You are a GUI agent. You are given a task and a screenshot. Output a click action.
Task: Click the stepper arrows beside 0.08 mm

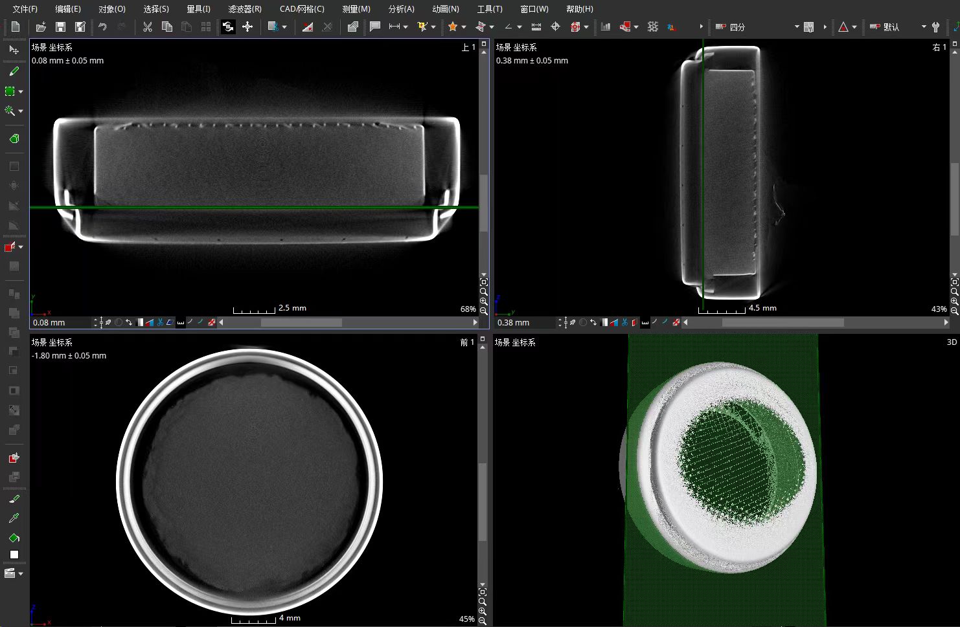(x=96, y=322)
